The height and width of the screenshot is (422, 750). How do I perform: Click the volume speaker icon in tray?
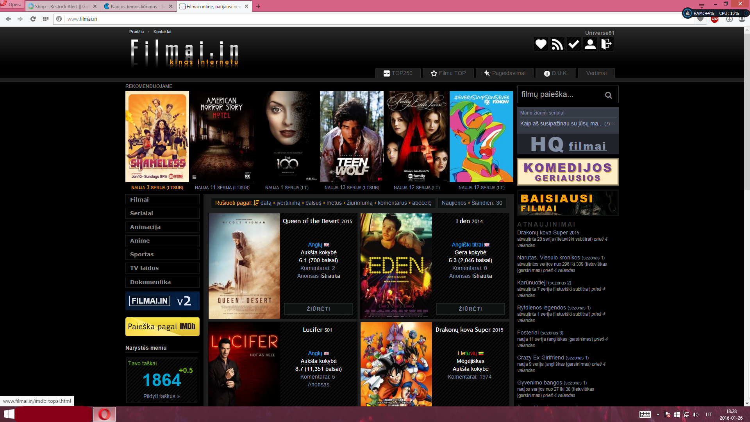click(696, 415)
